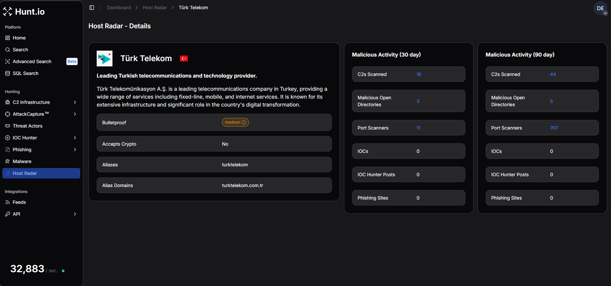The image size is (611, 286).
Task: Navigate to Dashboard breadcrumb
Action: (119, 8)
